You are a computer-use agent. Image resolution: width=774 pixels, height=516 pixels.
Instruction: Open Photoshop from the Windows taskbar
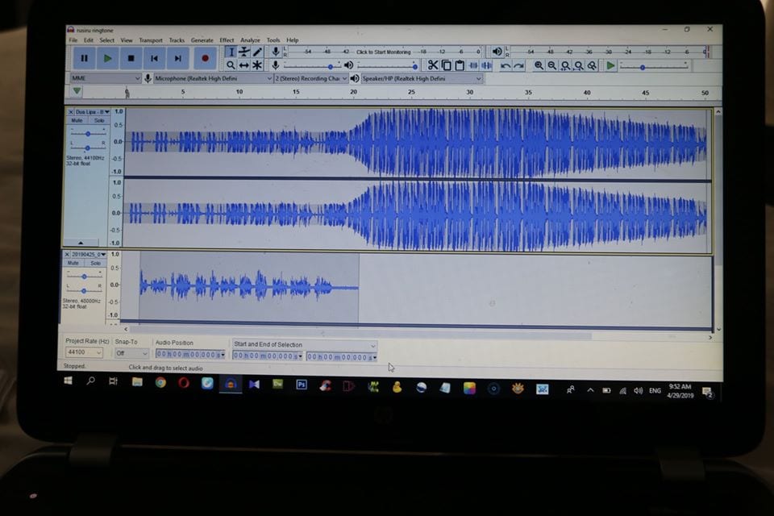[301, 385]
